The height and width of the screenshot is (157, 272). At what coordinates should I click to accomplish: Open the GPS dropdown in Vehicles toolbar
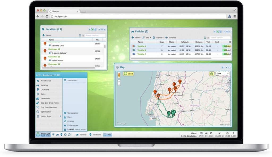pos(147,38)
